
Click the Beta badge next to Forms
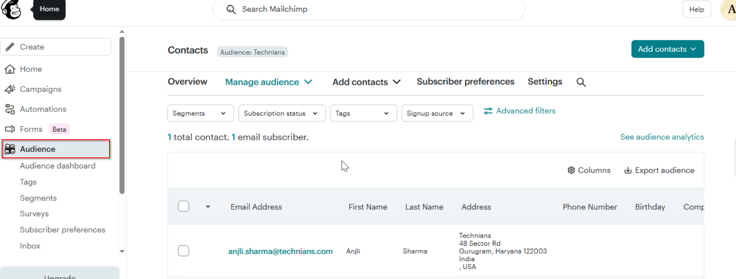click(x=59, y=129)
